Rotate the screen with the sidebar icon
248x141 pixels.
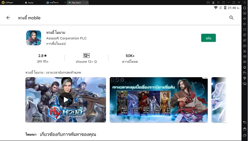tap(245, 84)
